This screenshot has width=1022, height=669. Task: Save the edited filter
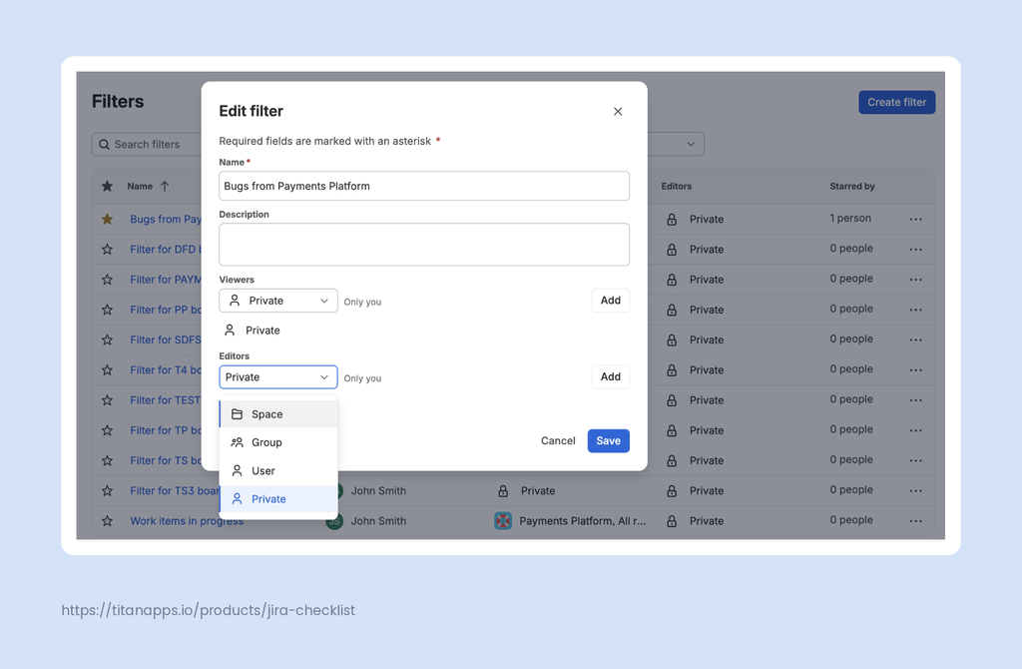tap(608, 440)
